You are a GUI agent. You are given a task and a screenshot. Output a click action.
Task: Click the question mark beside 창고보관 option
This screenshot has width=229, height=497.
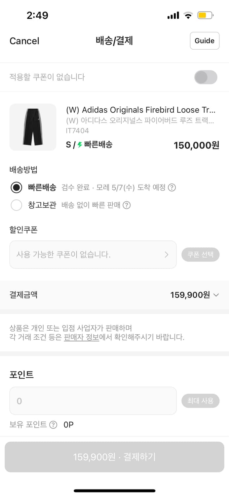point(127,205)
